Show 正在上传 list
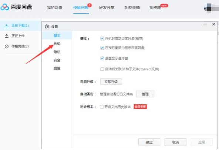Screen dimensions: 219x150 [x=21, y=36]
